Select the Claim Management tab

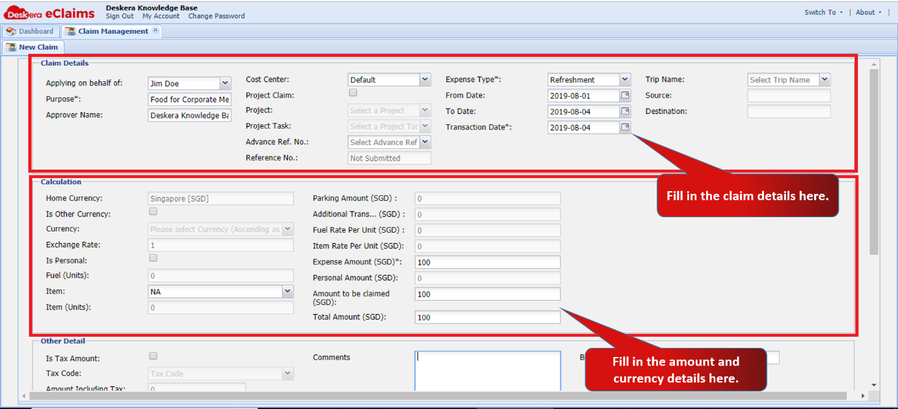point(111,31)
